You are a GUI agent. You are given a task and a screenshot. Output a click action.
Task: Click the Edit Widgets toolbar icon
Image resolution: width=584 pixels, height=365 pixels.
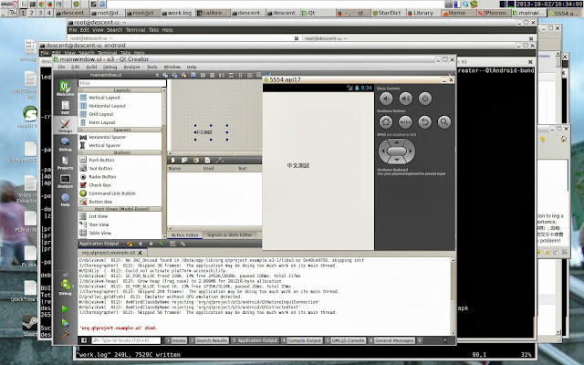(x=165, y=75)
